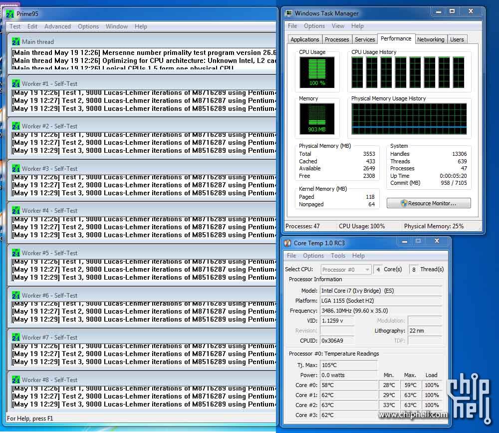Open Task Manager's Help menu
The height and width of the screenshot is (433, 499).
(x=357, y=26)
